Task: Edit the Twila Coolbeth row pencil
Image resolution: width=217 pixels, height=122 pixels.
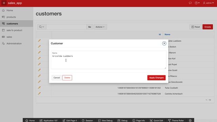Action: point(39,87)
